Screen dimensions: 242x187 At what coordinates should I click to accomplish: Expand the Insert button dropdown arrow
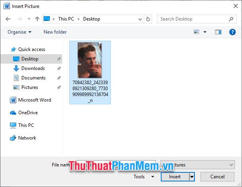click(192, 177)
